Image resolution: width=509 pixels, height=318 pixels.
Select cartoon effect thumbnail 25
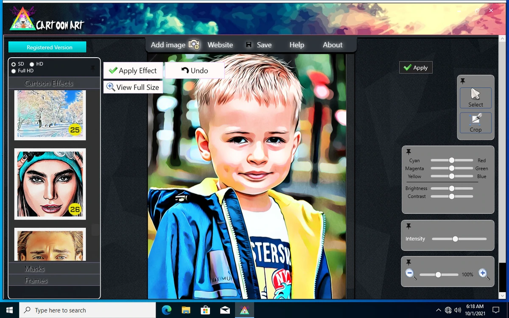point(50,115)
